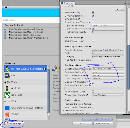
Task: Click the Inspector lock icon
Action: [125, 3]
